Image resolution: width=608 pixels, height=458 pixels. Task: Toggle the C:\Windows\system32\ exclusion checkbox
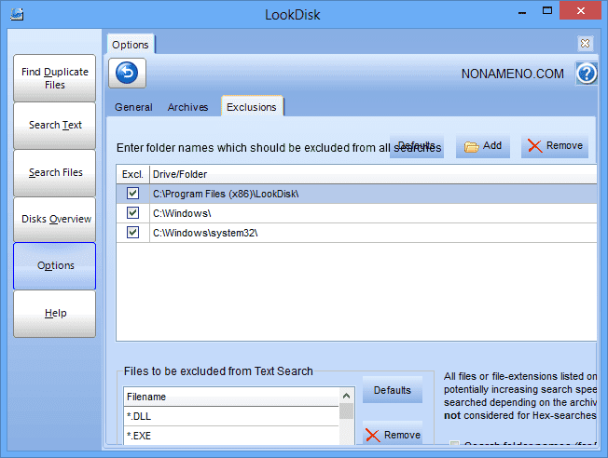point(132,233)
